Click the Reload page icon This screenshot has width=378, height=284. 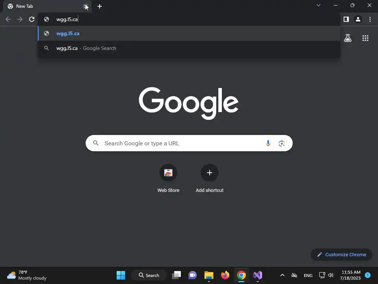click(x=32, y=19)
